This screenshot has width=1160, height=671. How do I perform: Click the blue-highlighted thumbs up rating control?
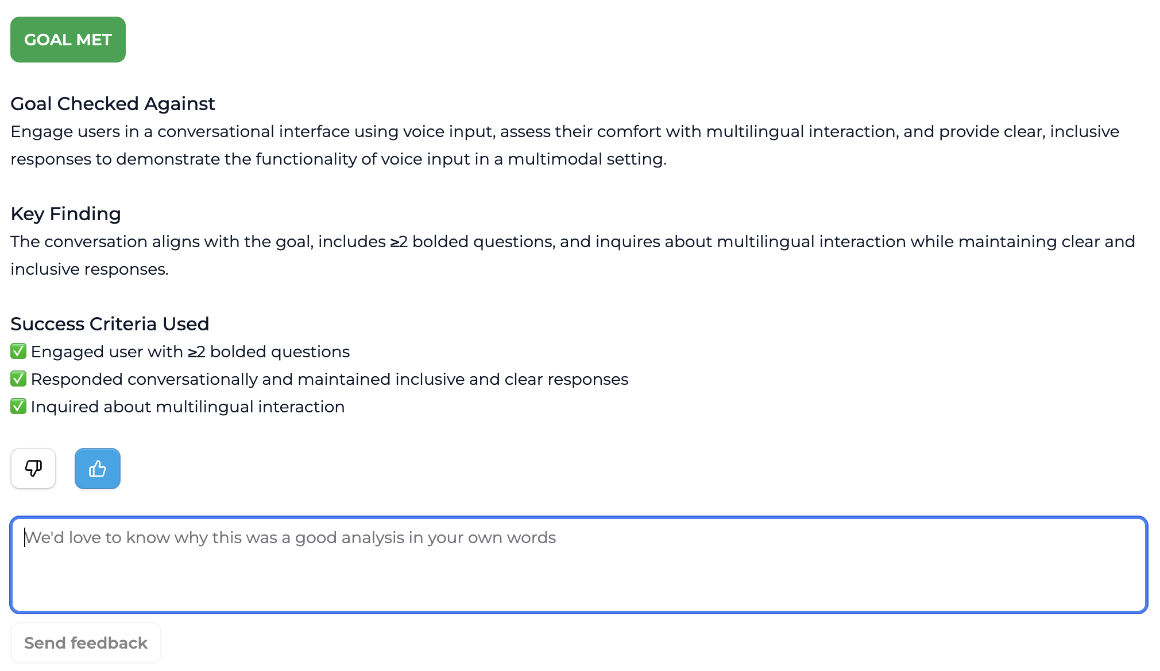(97, 469)
